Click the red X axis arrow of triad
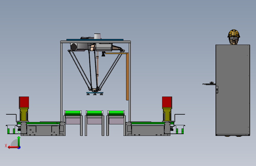 coord(13,147)
